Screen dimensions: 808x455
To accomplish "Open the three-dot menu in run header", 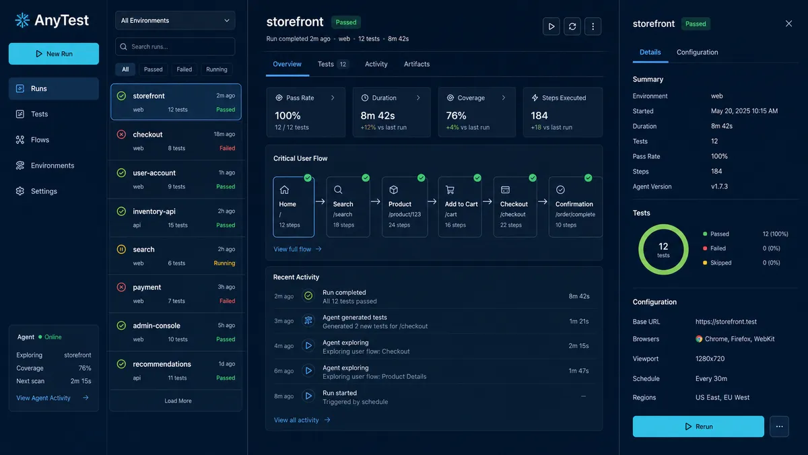I will point(593,26).
